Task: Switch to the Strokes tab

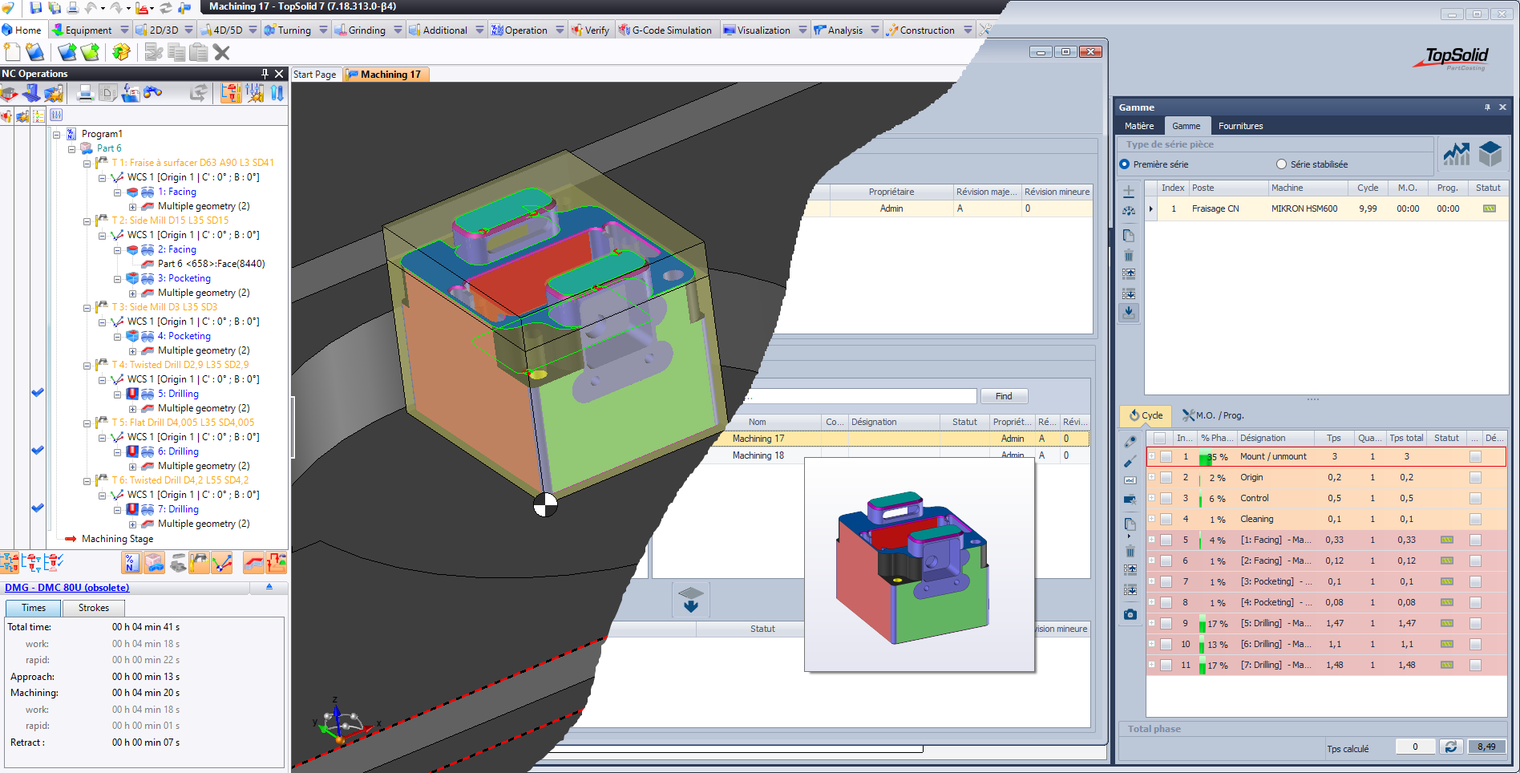Action: click(94, 608)
